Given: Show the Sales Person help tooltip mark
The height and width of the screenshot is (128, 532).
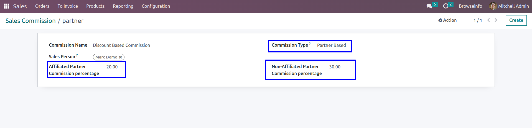Looking at the screenshot, I should click(x=77, y=55).
